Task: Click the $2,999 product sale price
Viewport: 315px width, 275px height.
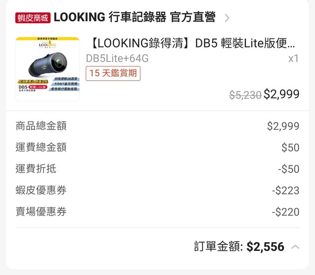Action: (x=282, y=94)
